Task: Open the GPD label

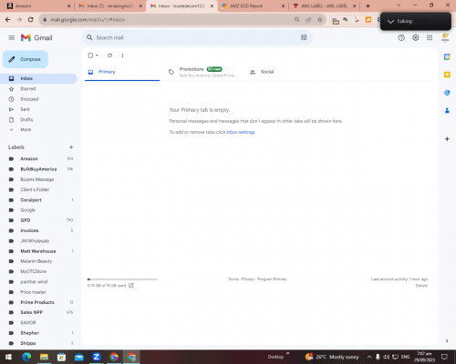Action: (x=26, y=220)
